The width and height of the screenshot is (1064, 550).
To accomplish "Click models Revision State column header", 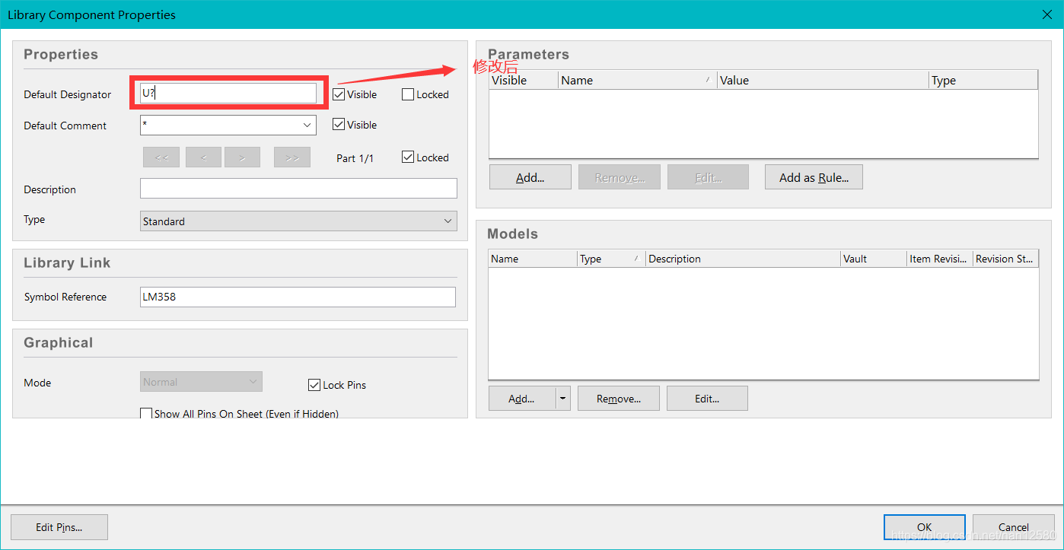I will pos(1005,259).
